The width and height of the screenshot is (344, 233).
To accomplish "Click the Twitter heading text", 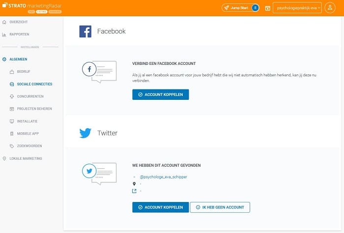I will click(107, 133).
